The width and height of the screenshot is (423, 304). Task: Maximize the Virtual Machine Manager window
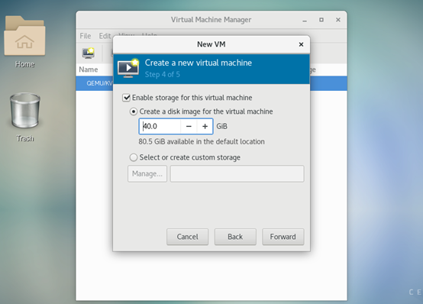pos(321,20)
